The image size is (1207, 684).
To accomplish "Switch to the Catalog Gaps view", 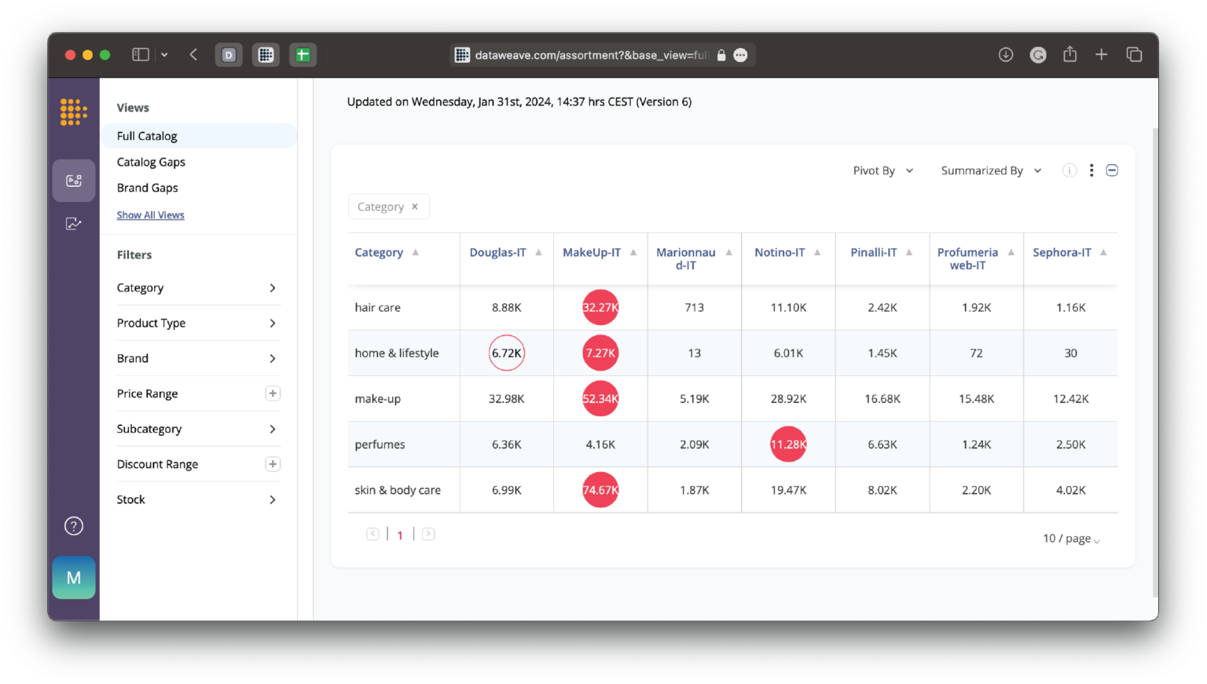I will [x=151, y=162].
